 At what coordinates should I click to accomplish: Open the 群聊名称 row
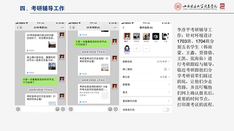pyautogui.click(x=146, y=61)
